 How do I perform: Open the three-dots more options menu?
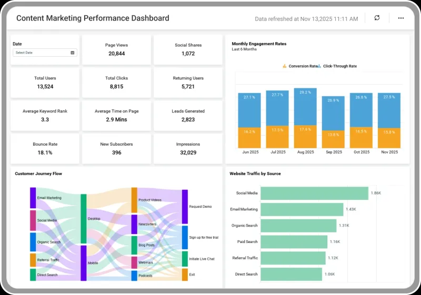401,18
